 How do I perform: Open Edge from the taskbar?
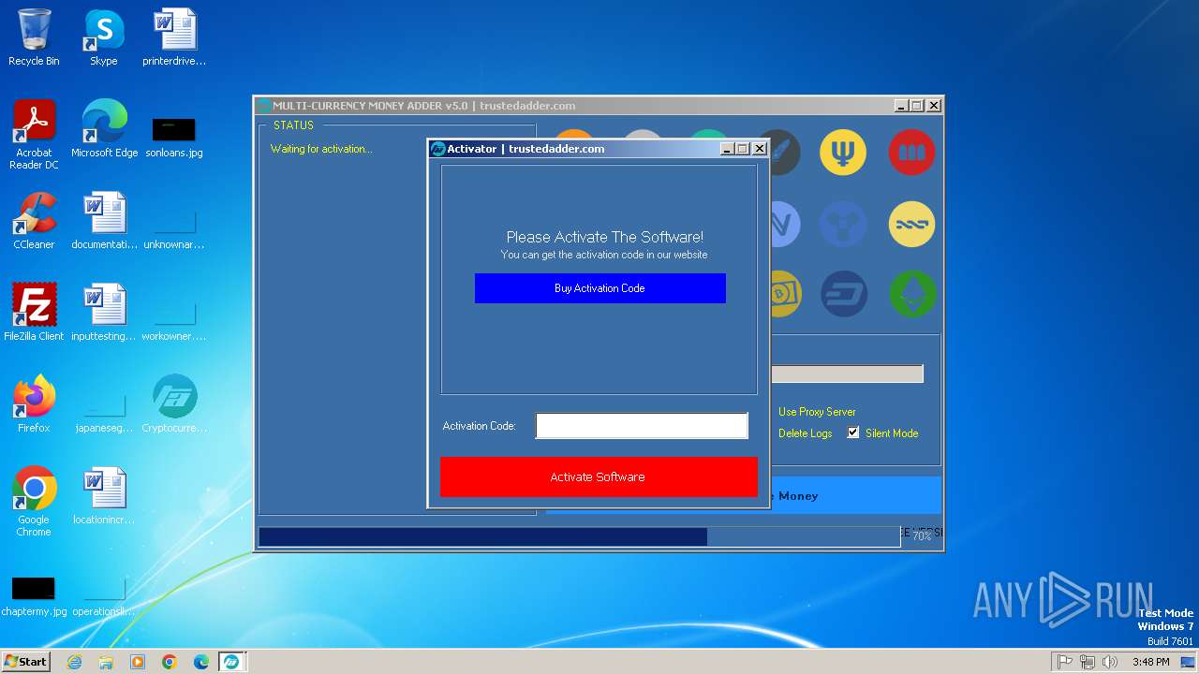coord(201,662)
